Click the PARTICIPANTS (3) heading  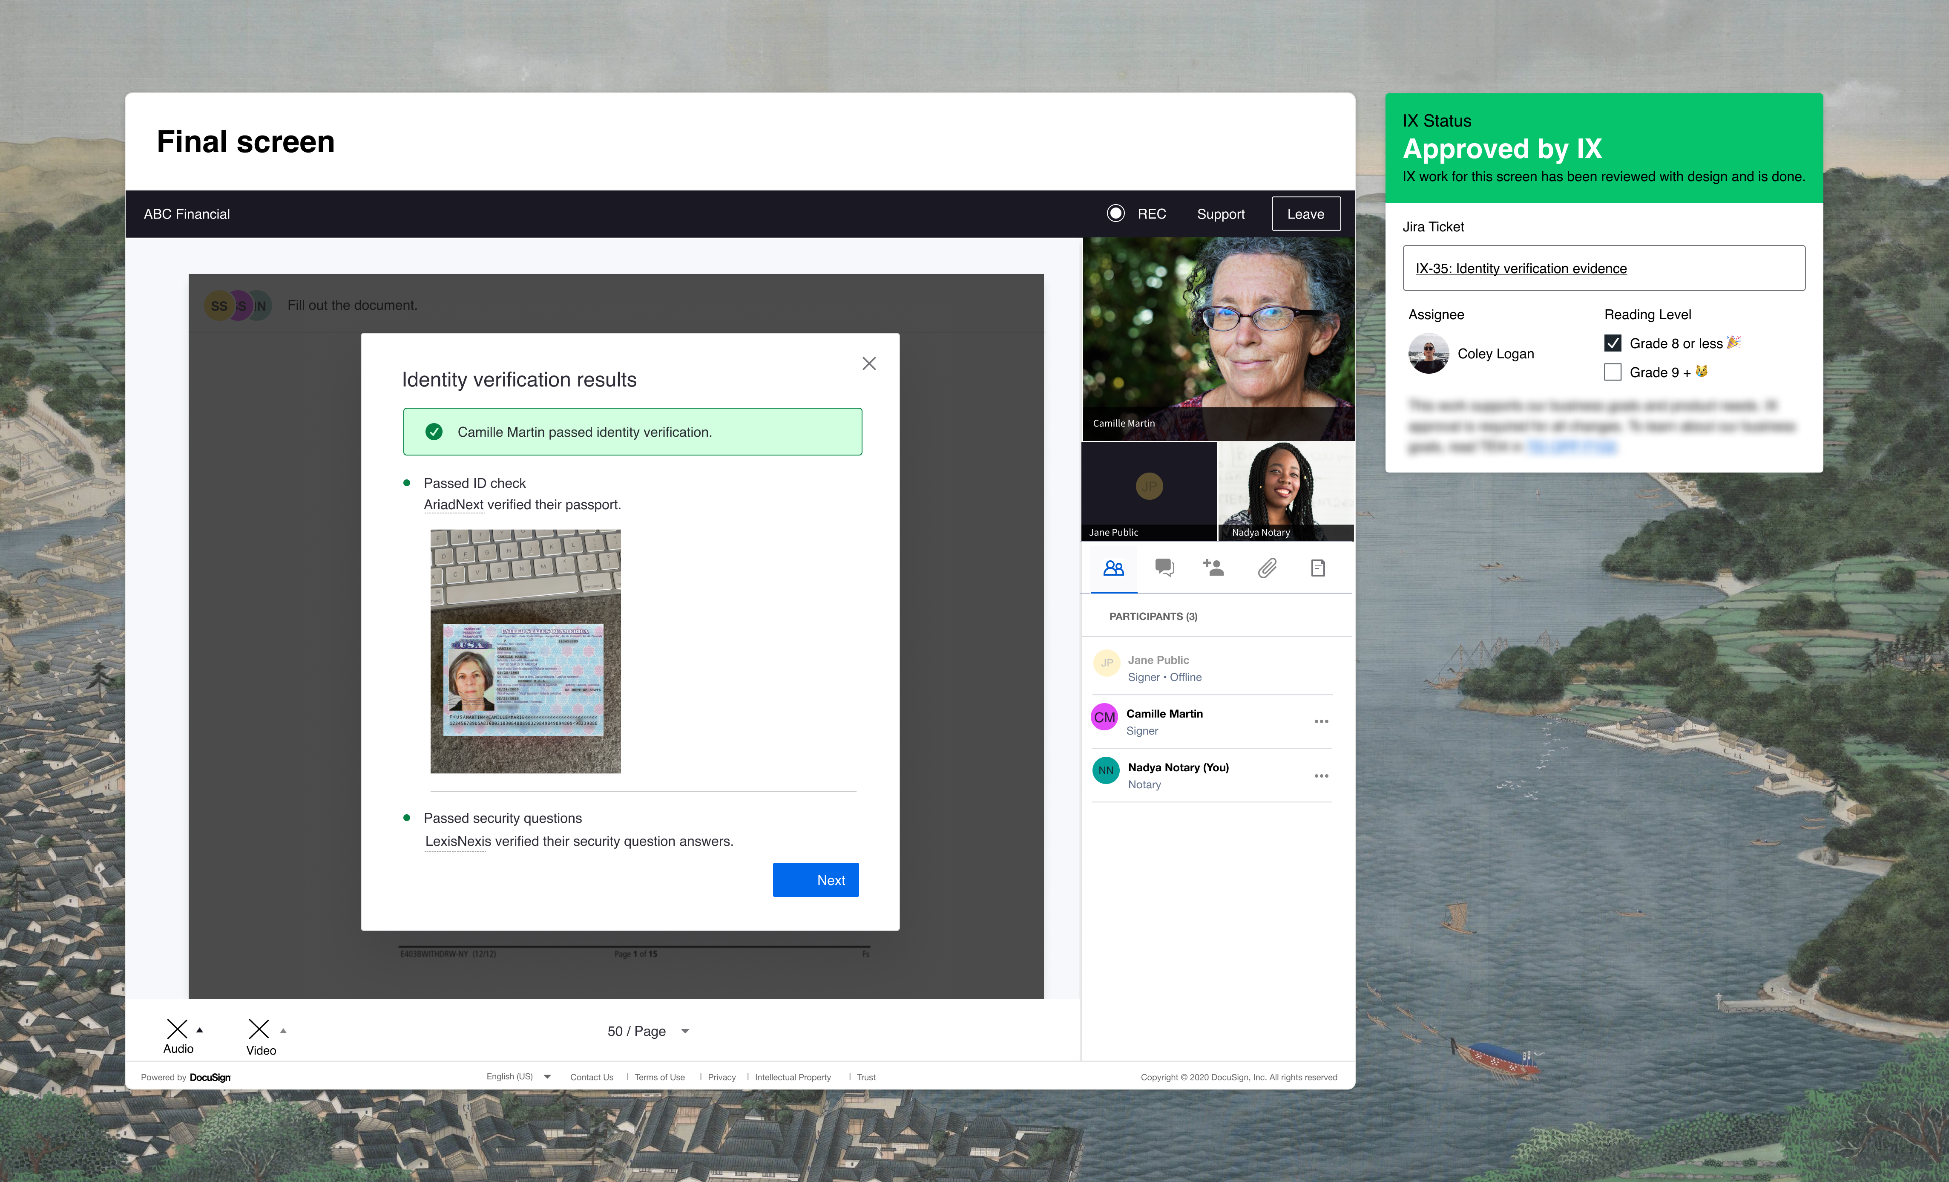point(1153,616)
